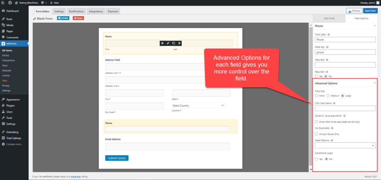Collapse the Phone section chevron

[375, 26]
